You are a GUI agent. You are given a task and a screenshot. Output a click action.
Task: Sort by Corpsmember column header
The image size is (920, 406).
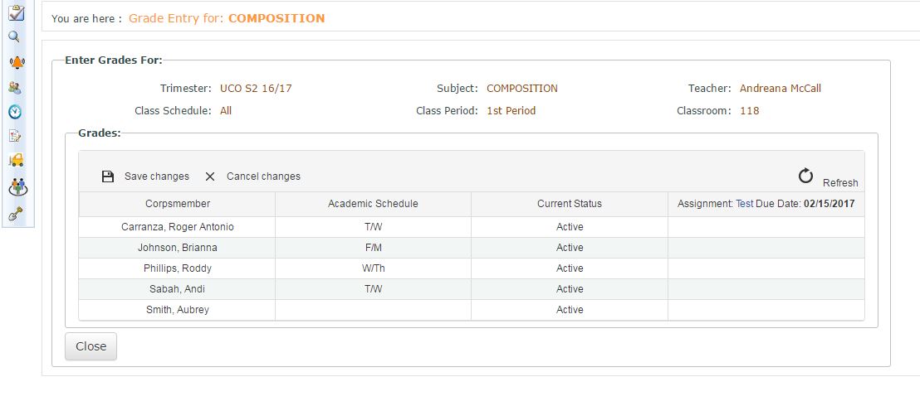pos(177,204)
